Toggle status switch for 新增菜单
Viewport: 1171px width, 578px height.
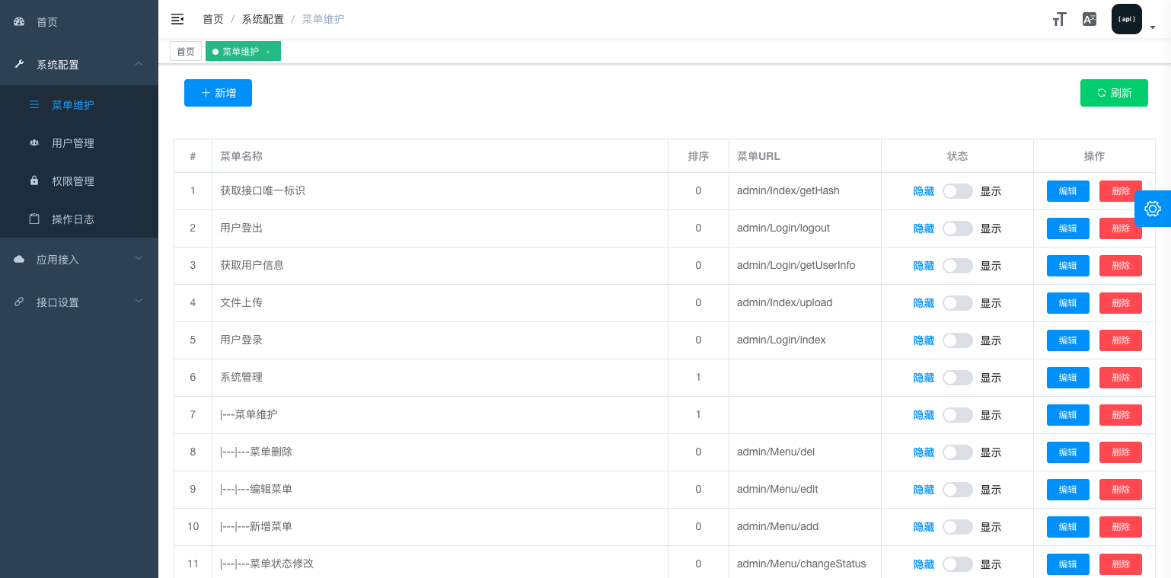(958, 527)
